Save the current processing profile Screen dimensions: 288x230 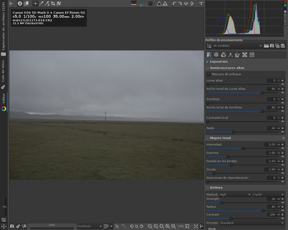tap(271, 46)
